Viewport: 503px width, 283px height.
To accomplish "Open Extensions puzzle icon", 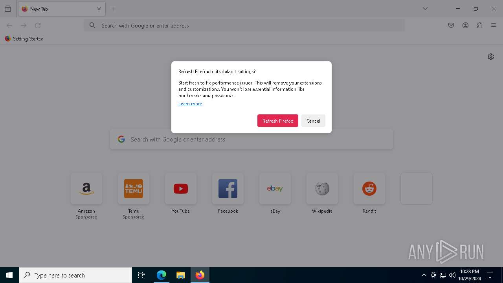I will (479, 26).
